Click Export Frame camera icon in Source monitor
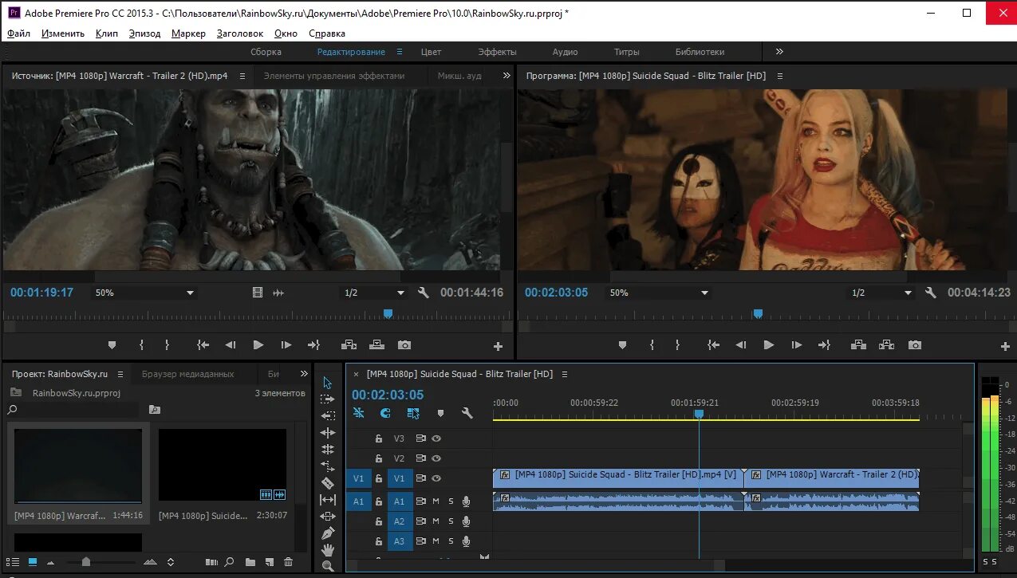The image size is (1017, 578). [404, 345]
